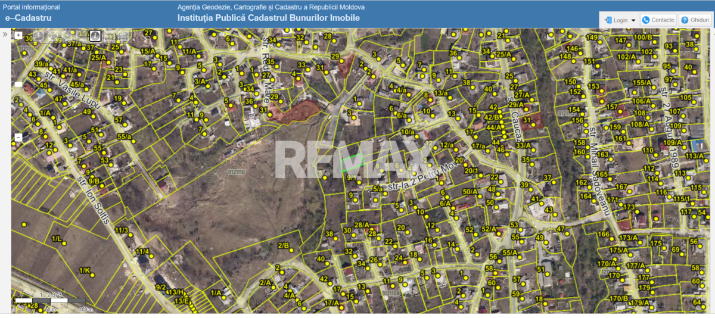Click the e-Cadastru portal title
This screenshot has width=715, height=318.
coord(28,18)
